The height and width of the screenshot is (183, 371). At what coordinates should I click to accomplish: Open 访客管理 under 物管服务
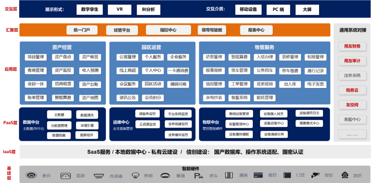(214, 57)
